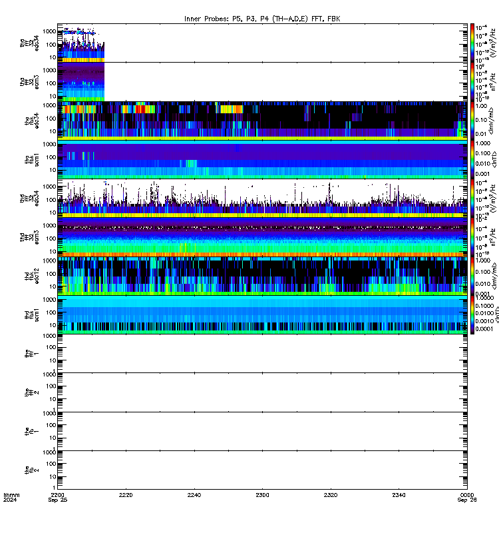Click the tha ffp 32 edc34 spectrogram panel
Viewport: 499px width, 533px height.
262,43
